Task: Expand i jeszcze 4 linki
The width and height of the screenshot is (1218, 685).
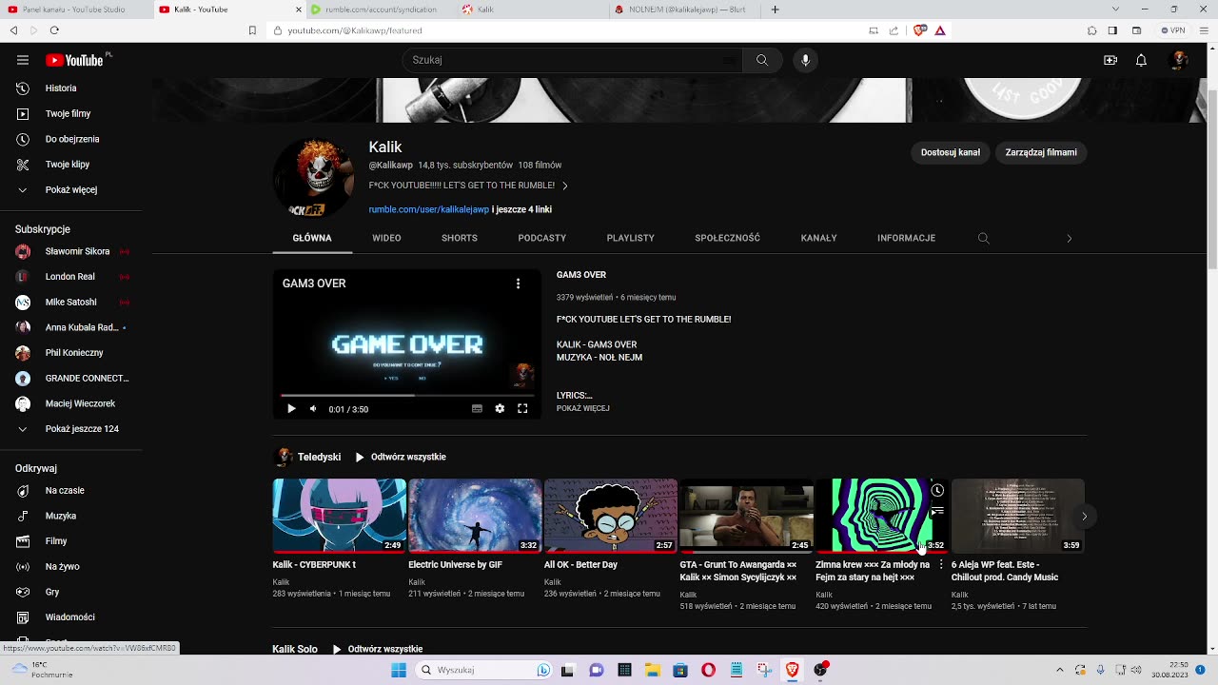Action: 521,209
